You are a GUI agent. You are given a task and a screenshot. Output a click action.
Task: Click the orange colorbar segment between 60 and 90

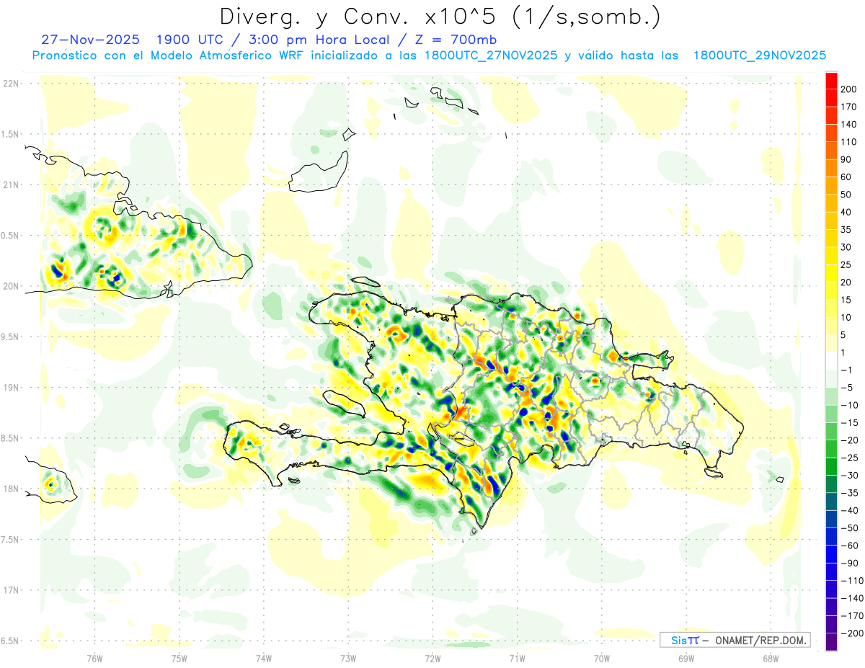click(x=831, y=168)
